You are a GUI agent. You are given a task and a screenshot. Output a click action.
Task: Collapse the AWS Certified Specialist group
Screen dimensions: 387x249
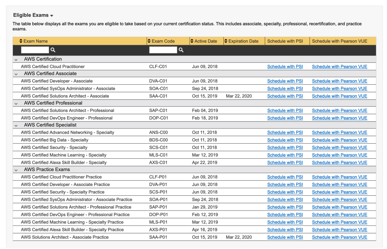[x=16, y=126]
